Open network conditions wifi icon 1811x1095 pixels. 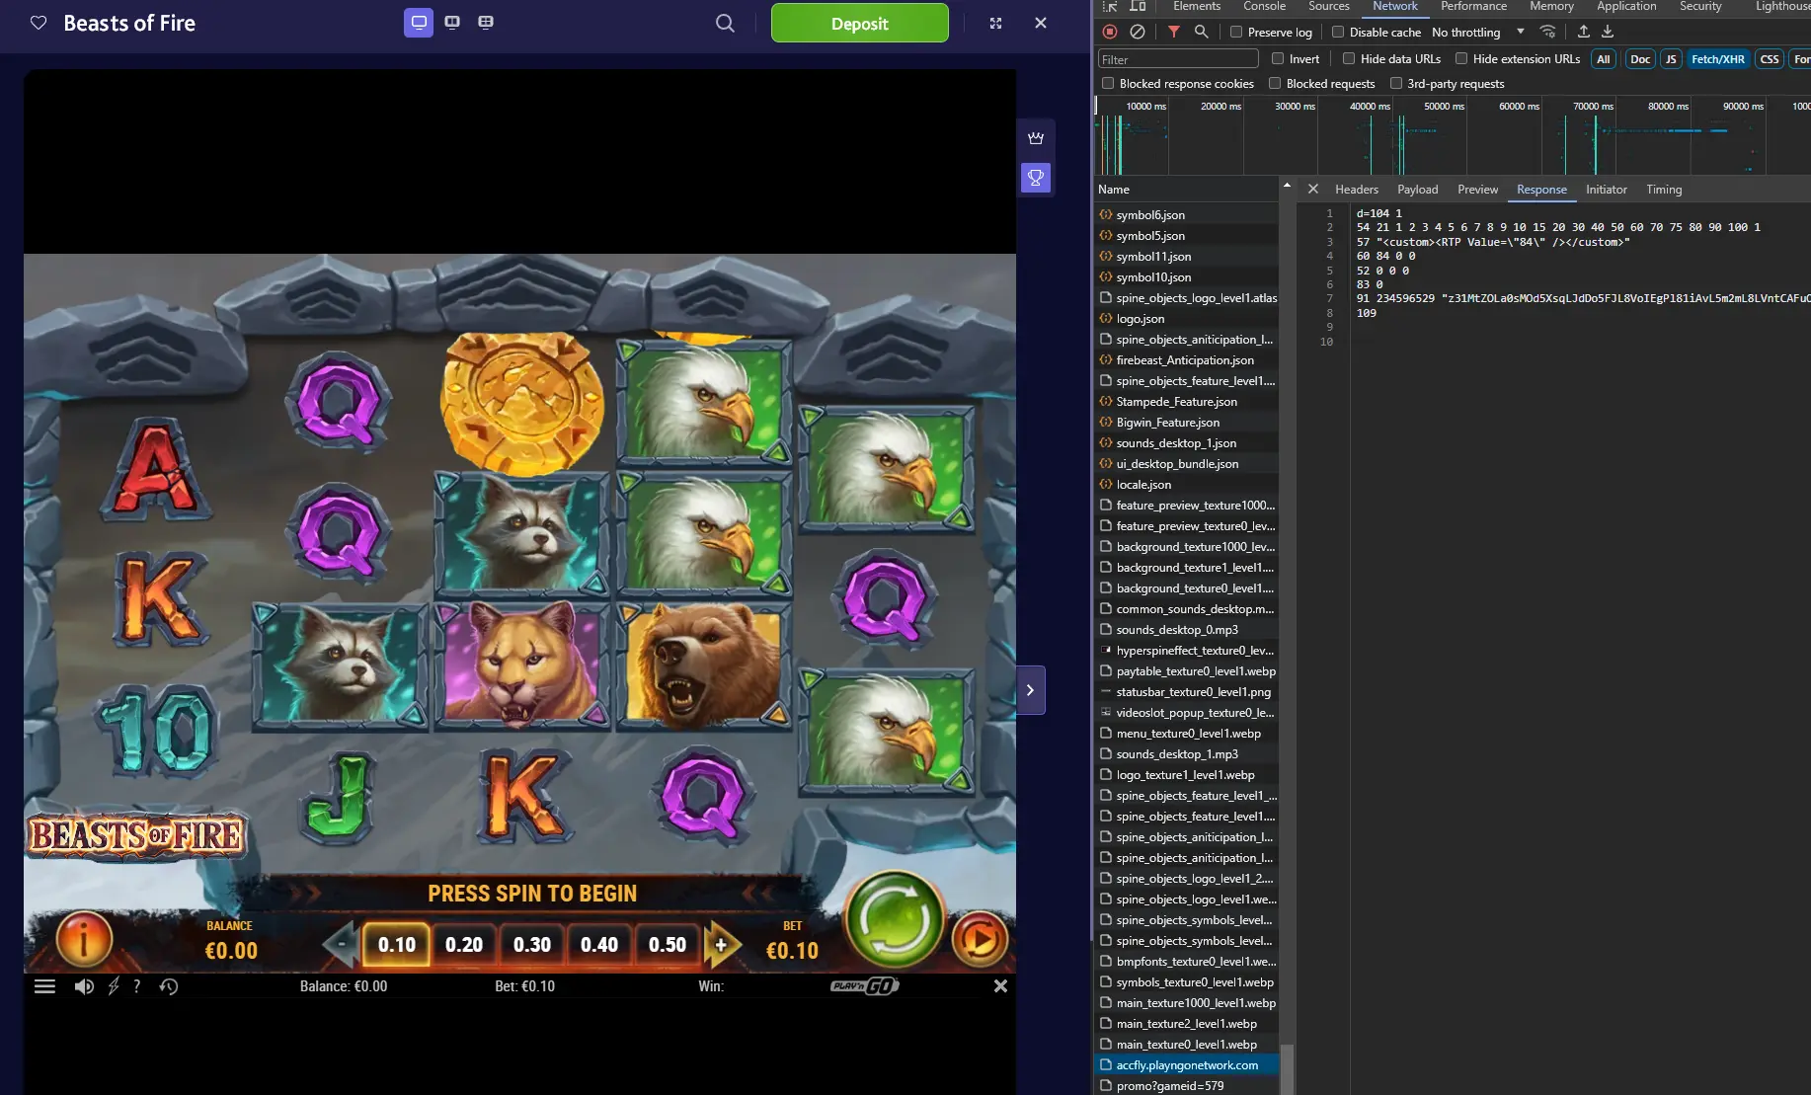tap(1547, 32)
